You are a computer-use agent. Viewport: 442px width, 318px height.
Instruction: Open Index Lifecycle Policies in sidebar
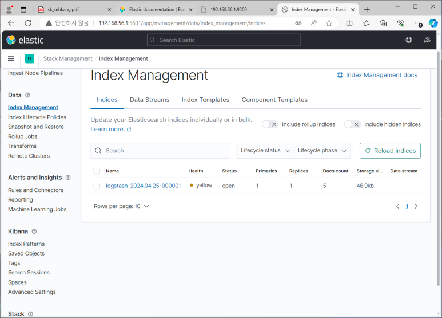point(37,117)
